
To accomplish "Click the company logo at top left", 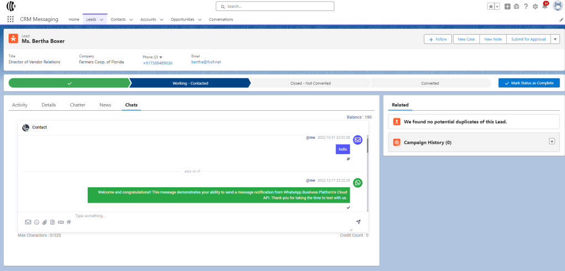I will click(x=11, y=6).
